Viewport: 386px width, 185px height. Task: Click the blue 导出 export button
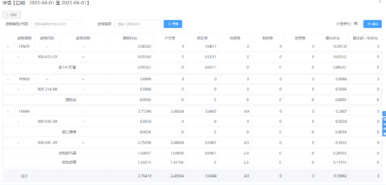[x=372, y=24]
